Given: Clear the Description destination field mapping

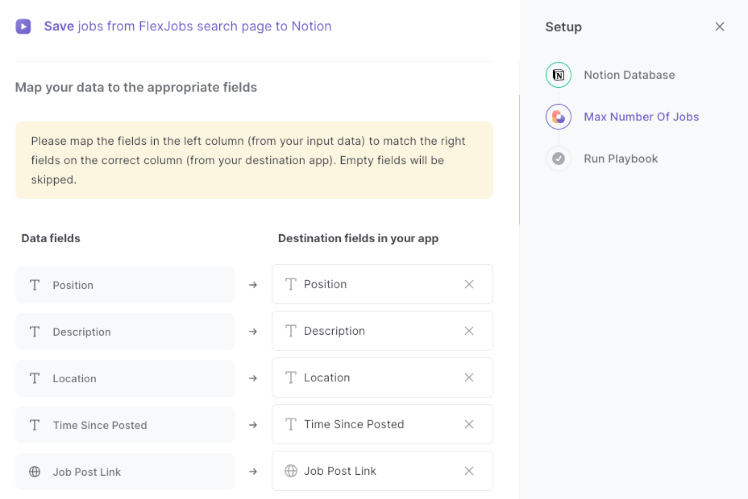Looking at the screenshot, I should [x=469, y=331].
